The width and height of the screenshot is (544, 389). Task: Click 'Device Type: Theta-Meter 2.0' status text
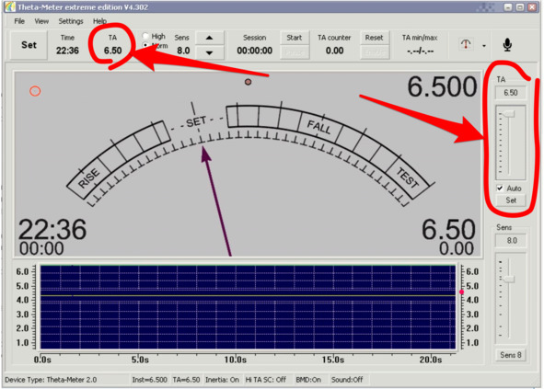tap(51, 380)
